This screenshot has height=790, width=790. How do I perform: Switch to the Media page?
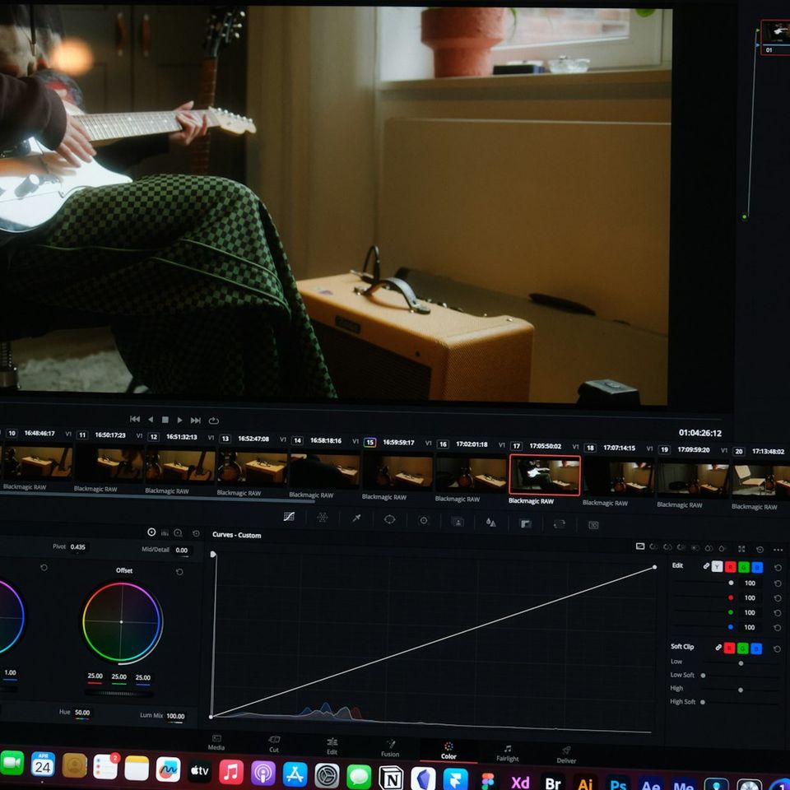click(x=216, y=742)
